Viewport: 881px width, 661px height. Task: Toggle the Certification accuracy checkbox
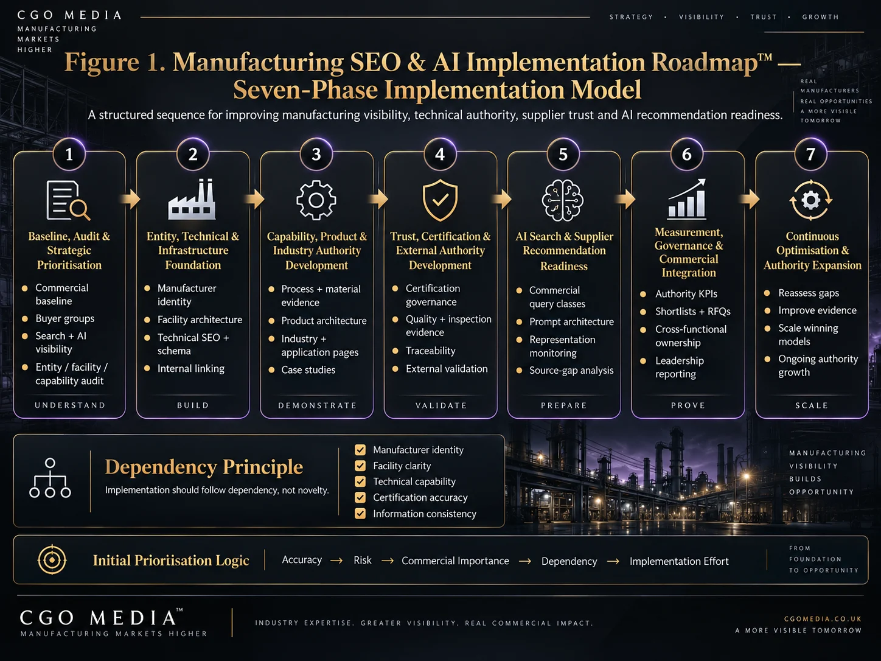tap(360, 497)
